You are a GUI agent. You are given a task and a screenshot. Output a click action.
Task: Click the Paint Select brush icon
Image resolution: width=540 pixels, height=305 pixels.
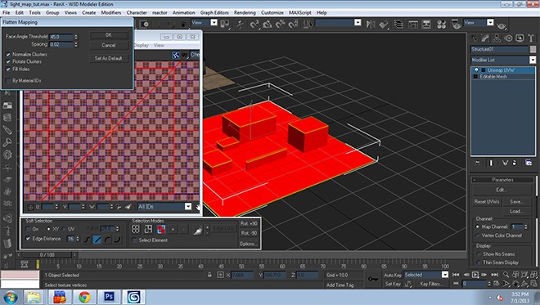(197, 230)
